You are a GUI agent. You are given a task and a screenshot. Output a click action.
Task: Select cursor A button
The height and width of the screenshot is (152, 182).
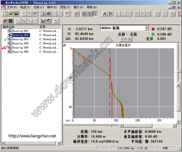pyautogui.click(x=105, y=14)
